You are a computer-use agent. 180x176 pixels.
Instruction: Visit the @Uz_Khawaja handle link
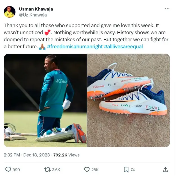click(33, 15)
